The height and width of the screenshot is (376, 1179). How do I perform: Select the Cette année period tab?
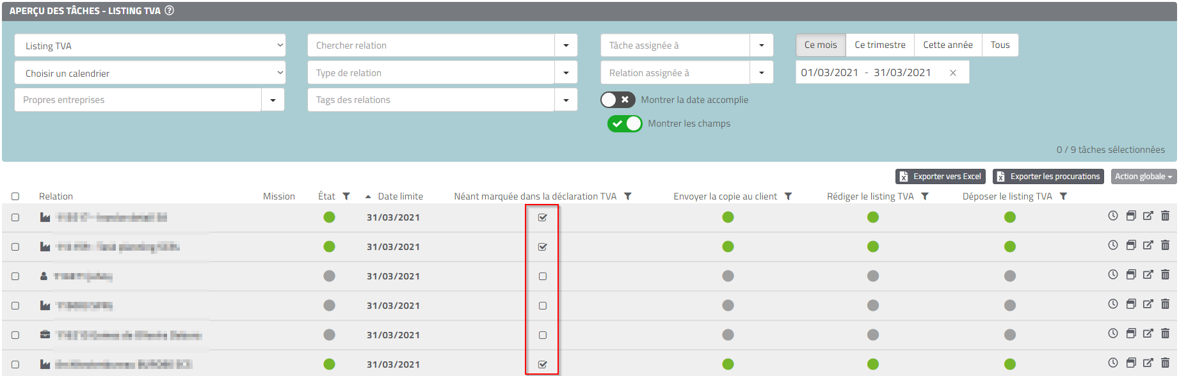coord(947,45)
